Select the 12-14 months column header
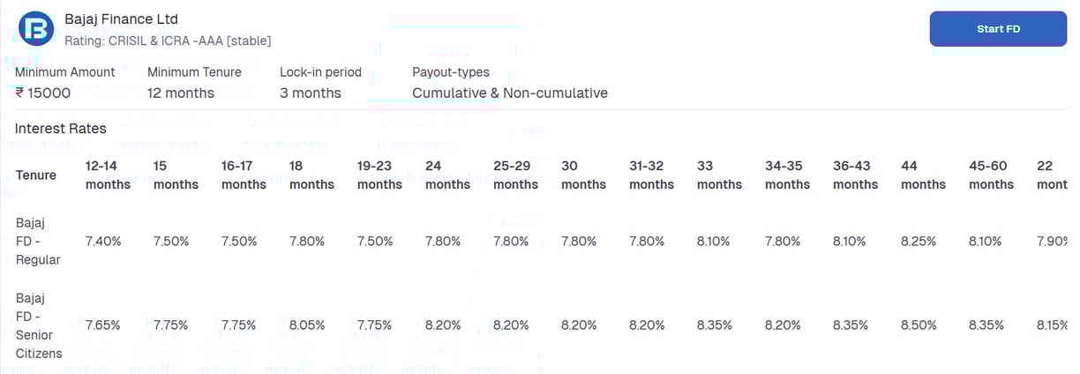The width and height of the screenshot is (1080, 374). point(108,175)
